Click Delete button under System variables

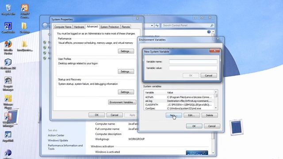coord(210,115)
